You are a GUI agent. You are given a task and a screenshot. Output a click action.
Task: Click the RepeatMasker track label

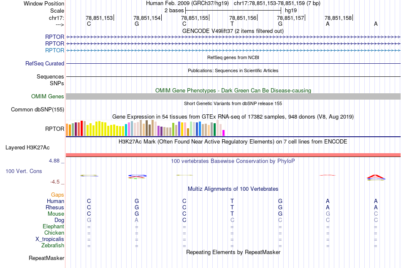(x=46, y=258)
